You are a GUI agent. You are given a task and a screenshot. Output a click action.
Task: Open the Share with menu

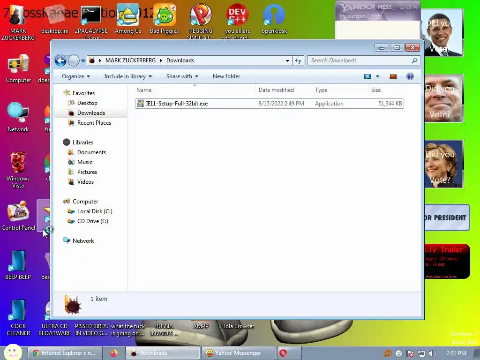[182, 76]
